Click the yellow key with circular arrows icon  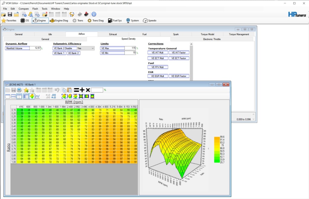point(72,14)
